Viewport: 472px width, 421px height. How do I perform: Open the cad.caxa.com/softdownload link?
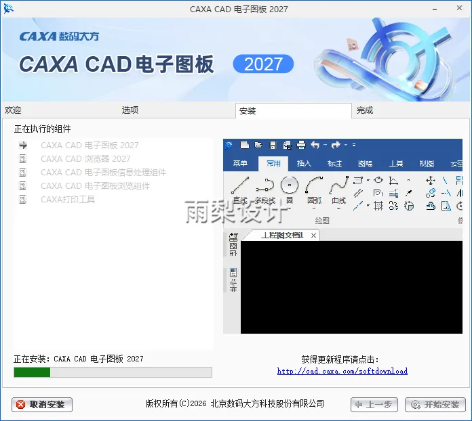point(342,371)
